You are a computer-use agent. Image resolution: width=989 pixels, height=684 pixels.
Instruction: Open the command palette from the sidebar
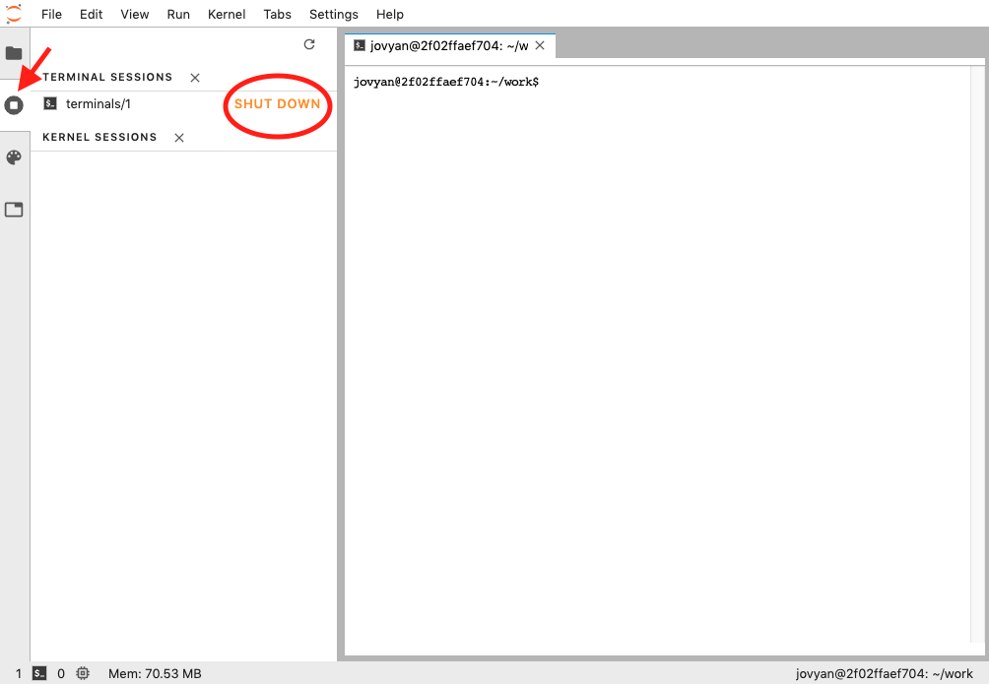tap(14, 157)
